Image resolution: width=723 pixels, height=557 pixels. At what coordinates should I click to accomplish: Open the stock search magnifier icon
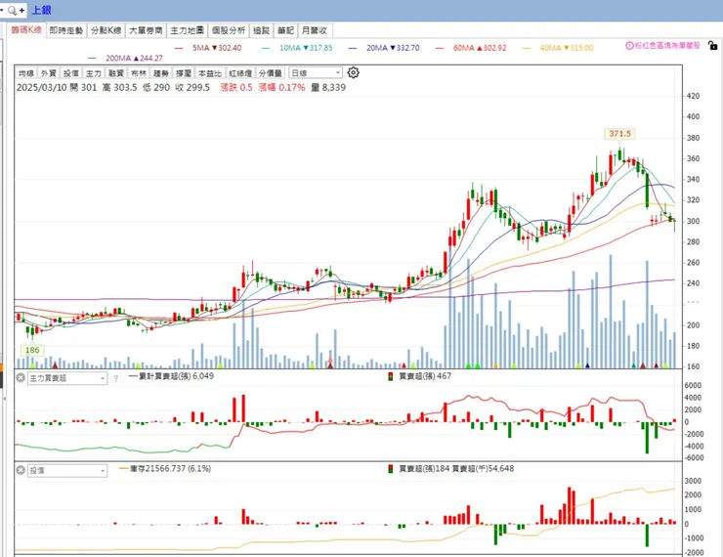12,10
